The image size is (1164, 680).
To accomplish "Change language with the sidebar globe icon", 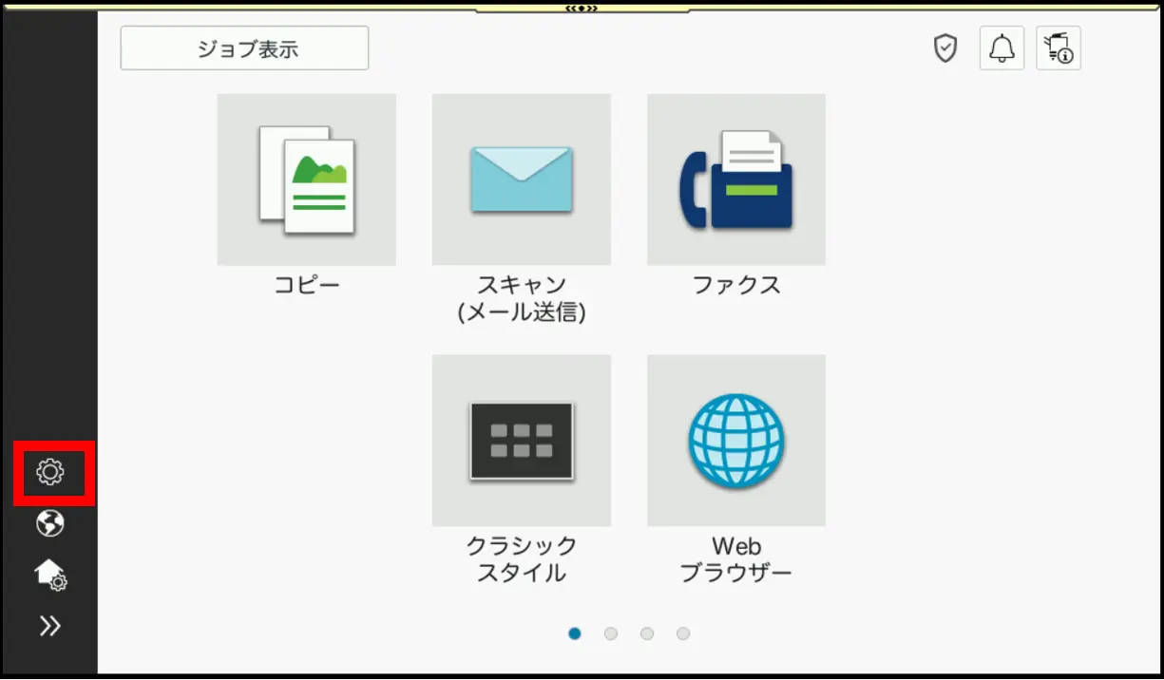I will coord(49,523).
